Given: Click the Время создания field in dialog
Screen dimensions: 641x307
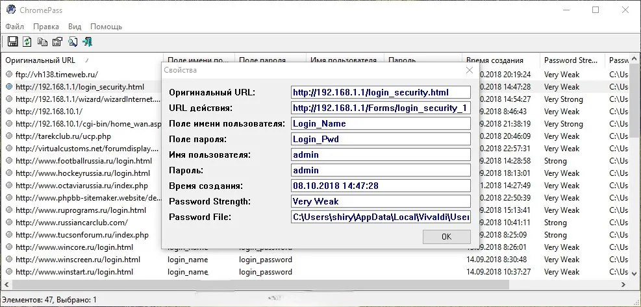Looking at the screenshot, I should pyautogui.click(x=381, y=186).
